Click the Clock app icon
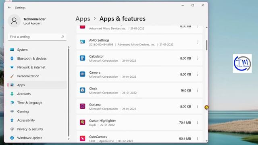258x145 pixels. 82,90
